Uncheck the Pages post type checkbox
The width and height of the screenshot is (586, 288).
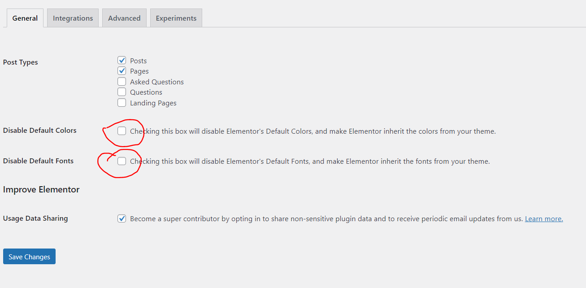pos(122,70)
